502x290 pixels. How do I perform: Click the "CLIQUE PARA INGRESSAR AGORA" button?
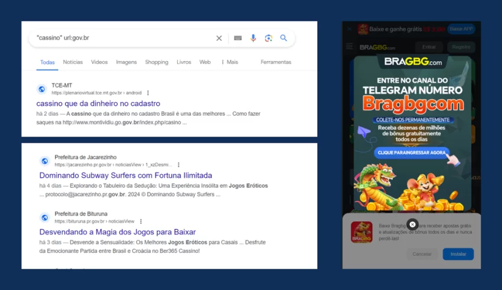tap(412, 152)
